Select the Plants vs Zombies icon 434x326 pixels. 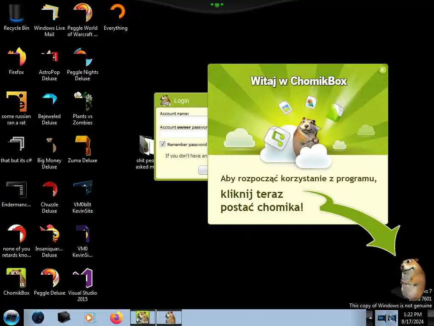tap(83, 108)
